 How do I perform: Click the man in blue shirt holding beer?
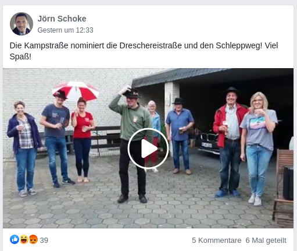click(x=180, y=136)
